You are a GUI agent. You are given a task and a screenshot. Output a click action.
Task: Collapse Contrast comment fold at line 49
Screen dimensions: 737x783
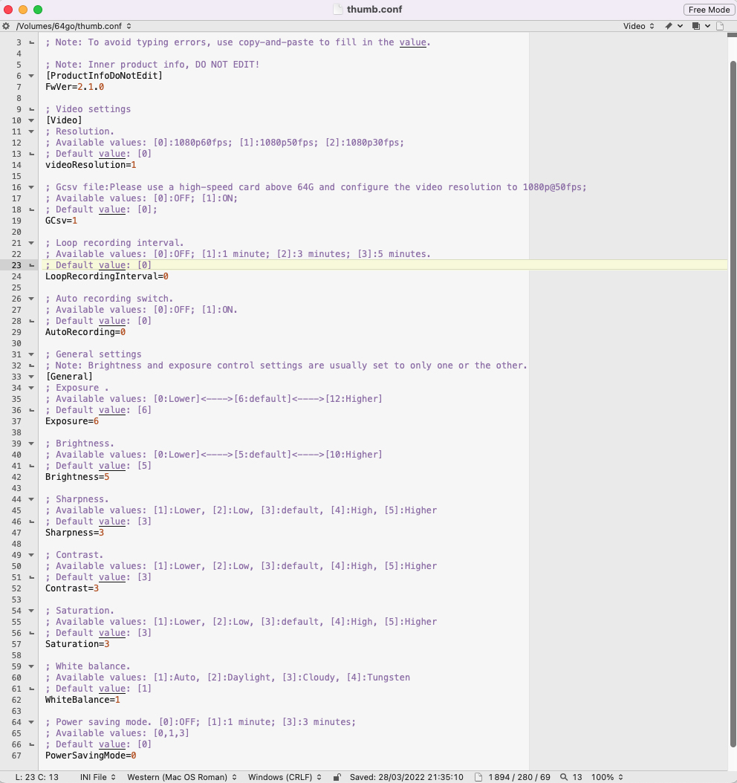(x=31, y=555)
